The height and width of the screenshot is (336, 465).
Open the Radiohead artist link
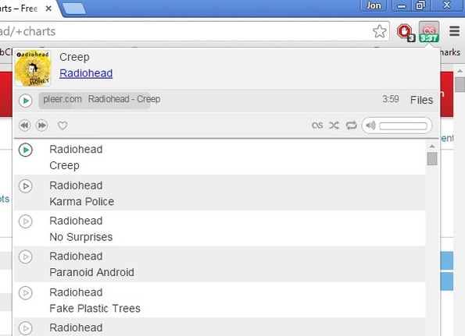pyautogui.click(x=86, y=73)
